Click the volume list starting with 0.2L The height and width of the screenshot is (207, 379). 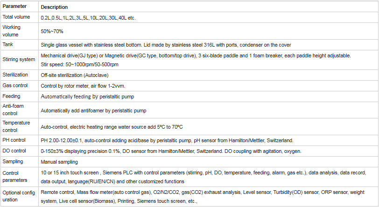click(88, 18)
